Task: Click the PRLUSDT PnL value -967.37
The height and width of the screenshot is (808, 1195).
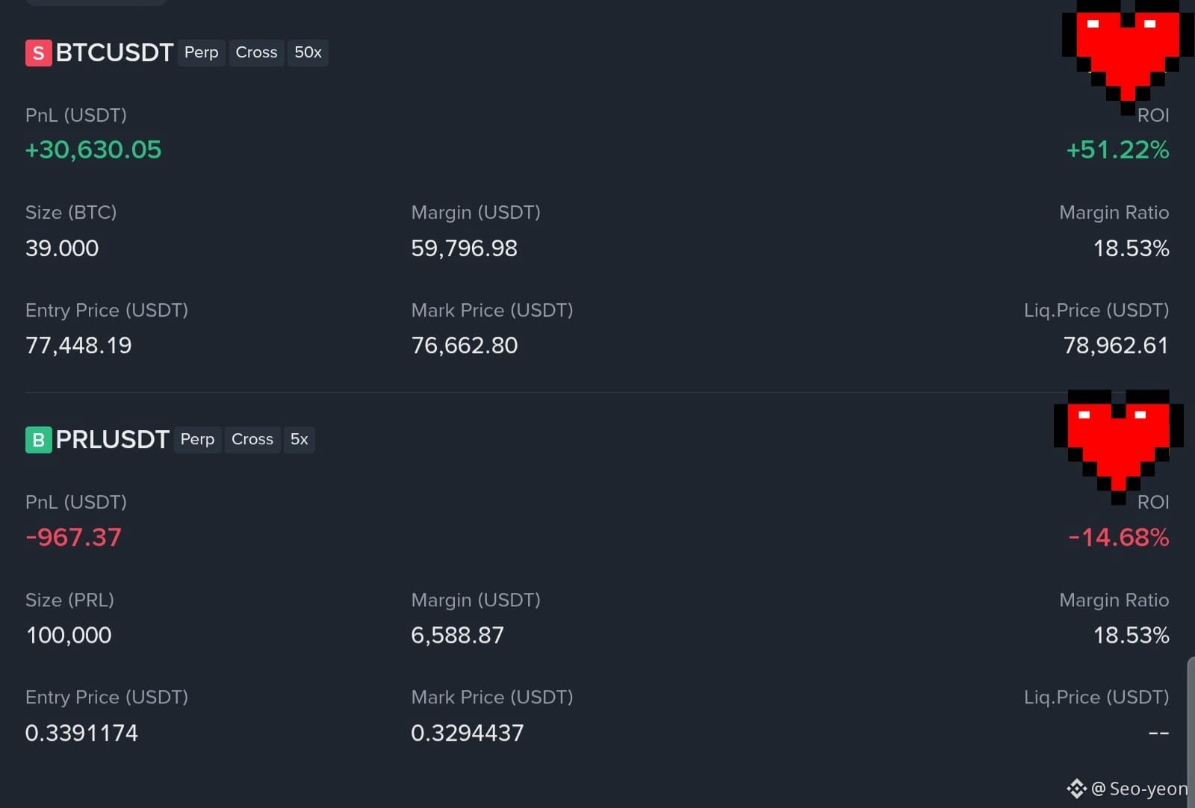Action: click(73, 538)
